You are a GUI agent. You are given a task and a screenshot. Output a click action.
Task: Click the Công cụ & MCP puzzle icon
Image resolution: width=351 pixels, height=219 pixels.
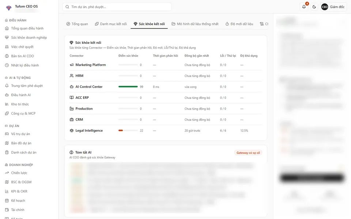pos(7,114)
